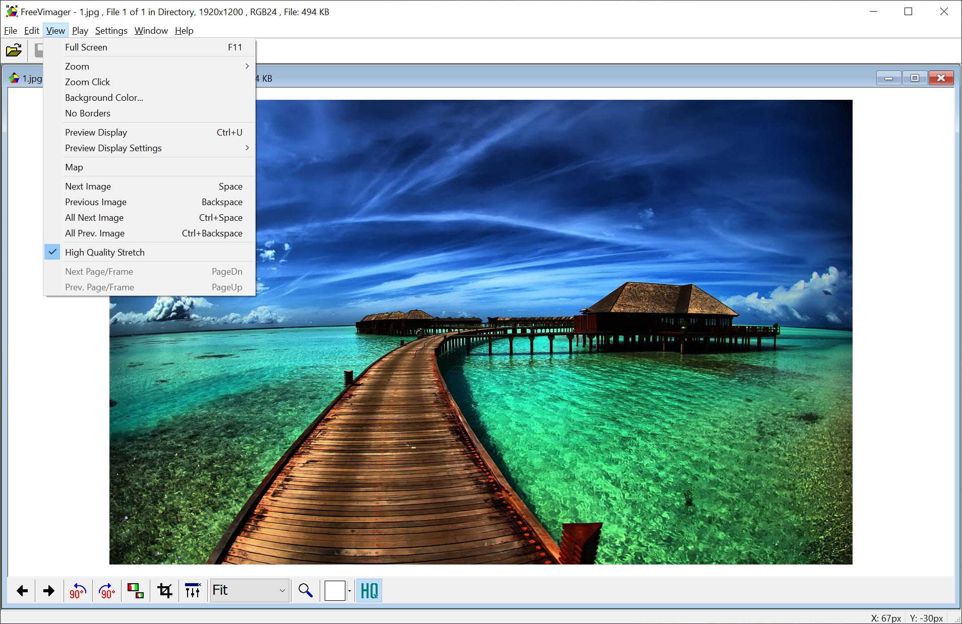Open the image adjustments sliders icon
This screenshot has height=624, width=962.
193,591
